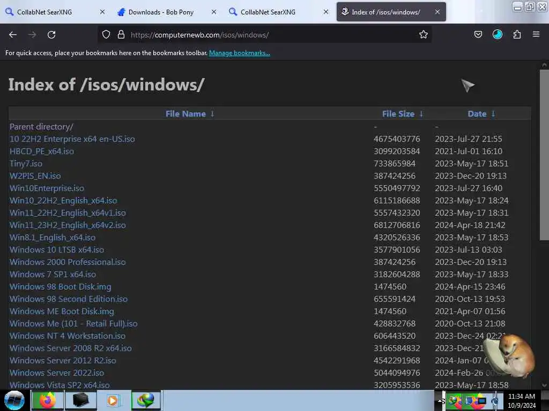This screenshot has width=549, height=411.
Task: Click Windows 2000 Professional.iso
Action: pos(68,262)
